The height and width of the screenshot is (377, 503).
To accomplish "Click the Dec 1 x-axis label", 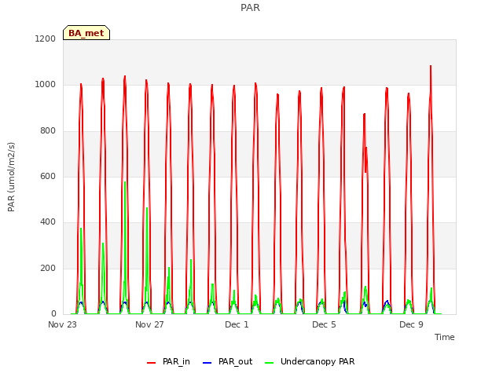I will [237, 324].
